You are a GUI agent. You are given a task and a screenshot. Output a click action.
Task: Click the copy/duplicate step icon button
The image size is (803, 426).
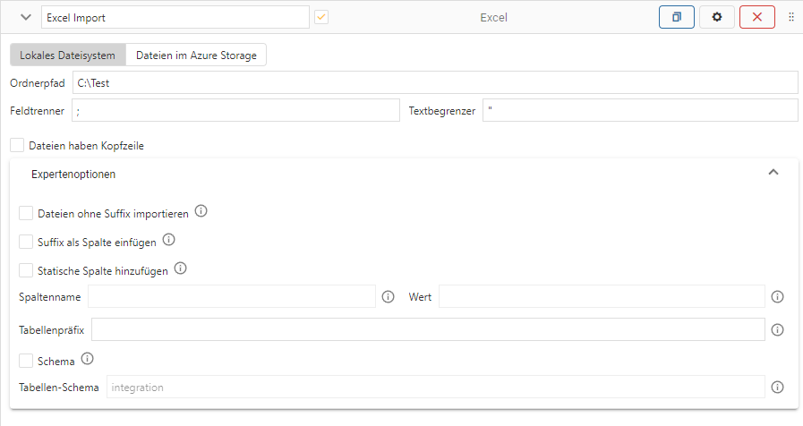676,17
